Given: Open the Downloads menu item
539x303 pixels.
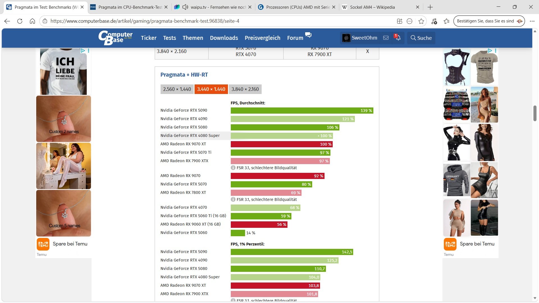Looking at the screenshot, I should point(224,38).
